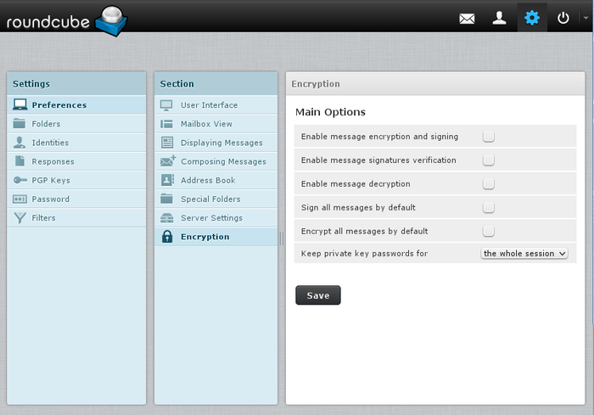The width and height of the screenshot is (594, 415).
Task: Open the Mail envelope icon in top bar
Action: (467, 18)
